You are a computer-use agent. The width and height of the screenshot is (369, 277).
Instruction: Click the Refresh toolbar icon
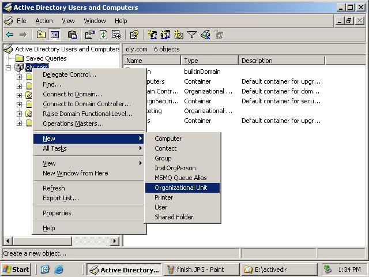click(103, 35)
